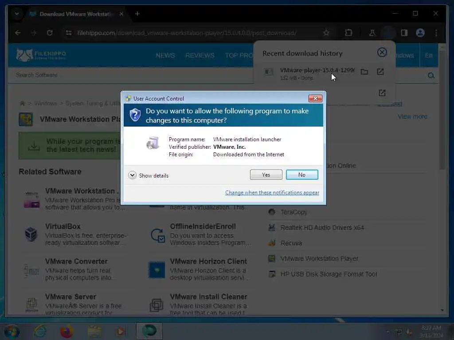Close the User Account Control dialog
The width and height of the screenshot is (454, 340).
coord(315,99)
